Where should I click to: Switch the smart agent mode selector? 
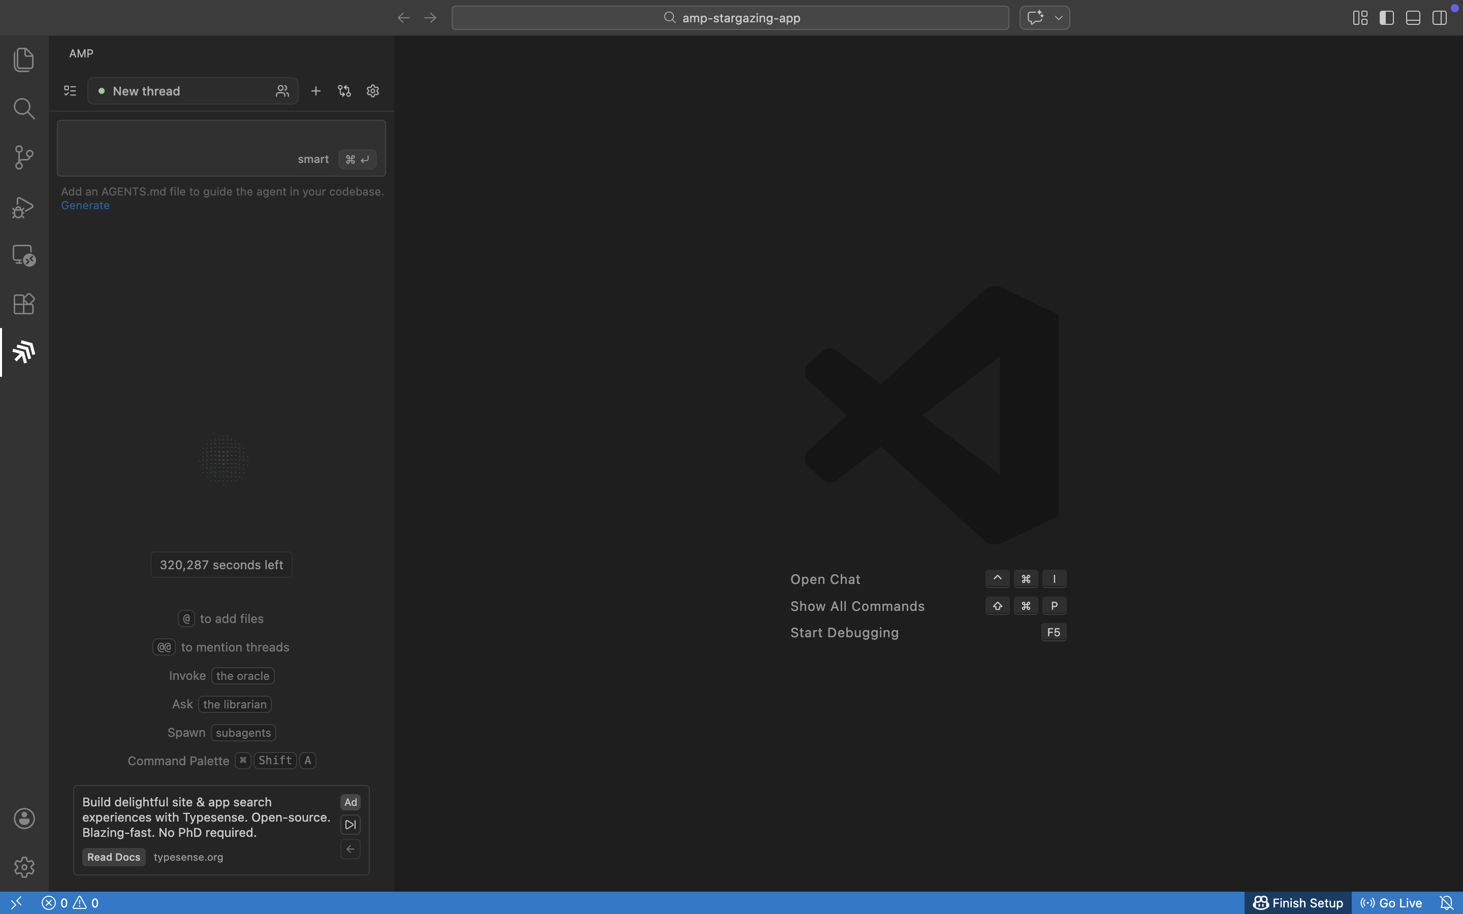click(312, 159)
